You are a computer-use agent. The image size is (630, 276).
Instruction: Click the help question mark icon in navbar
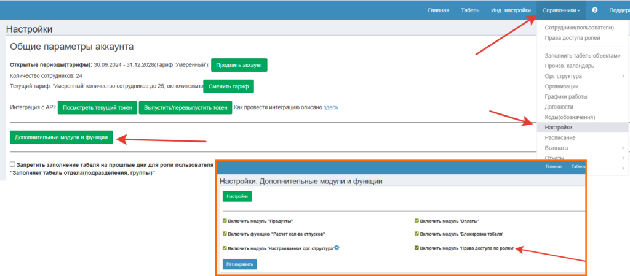pos(595,10)
